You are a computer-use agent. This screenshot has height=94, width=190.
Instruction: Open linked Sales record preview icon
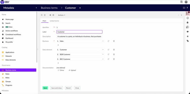[x=108, y=41]
